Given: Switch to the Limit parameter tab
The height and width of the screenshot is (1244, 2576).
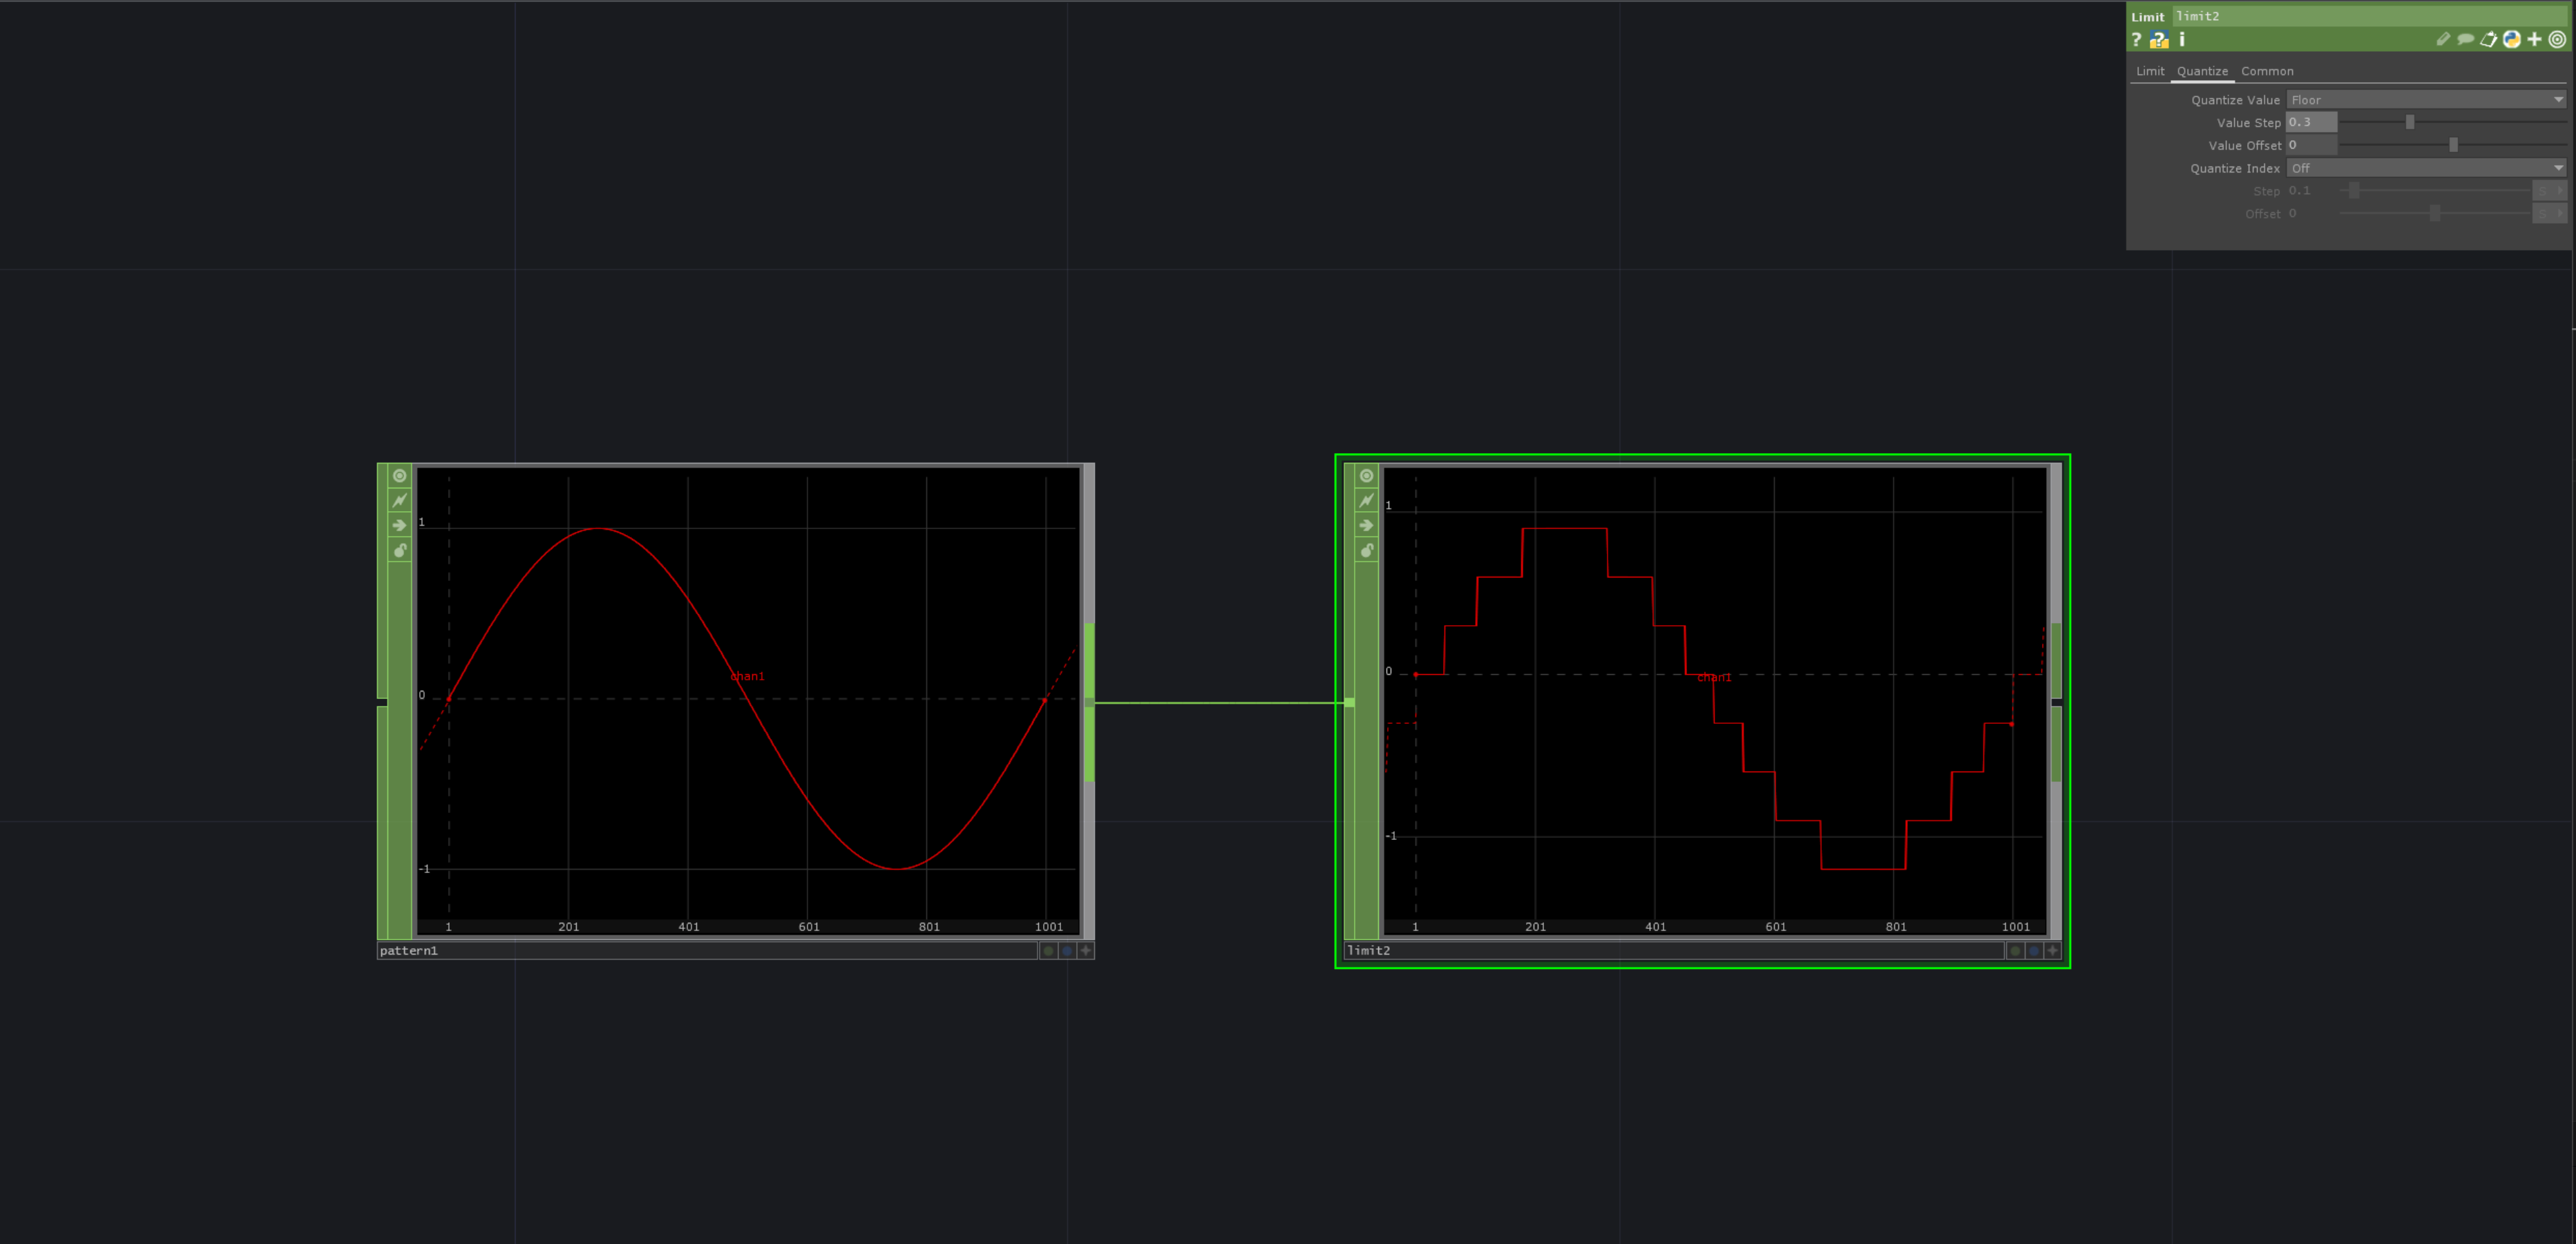Looking at the screenshot, I should (2150, 71).
